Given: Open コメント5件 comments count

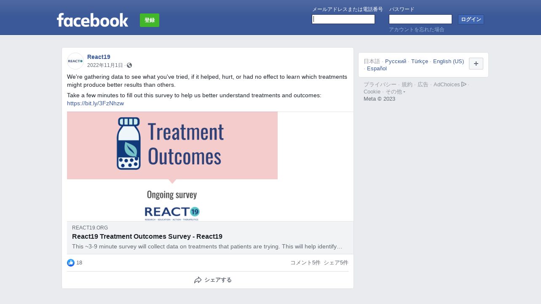Looking at the screenshot, I should [305, 263].
